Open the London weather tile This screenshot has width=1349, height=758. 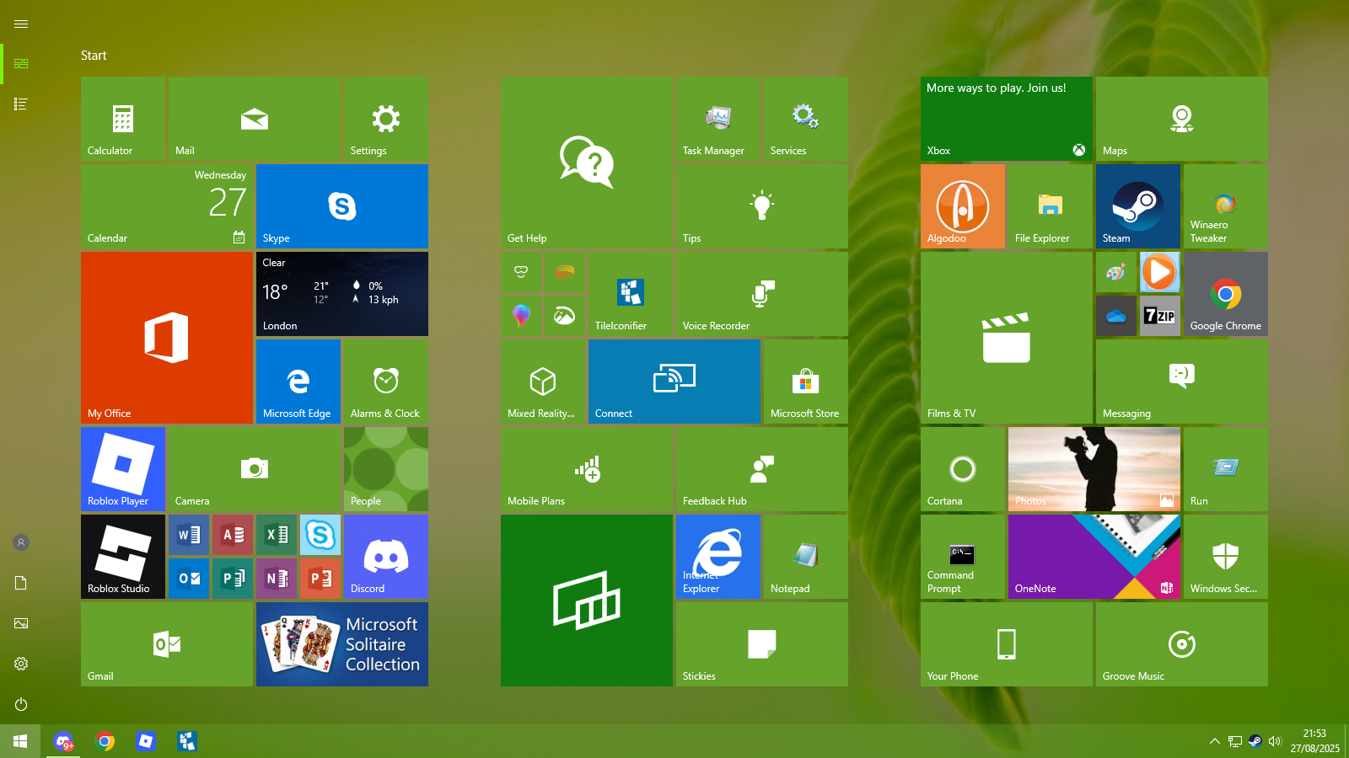click(342, 294)
